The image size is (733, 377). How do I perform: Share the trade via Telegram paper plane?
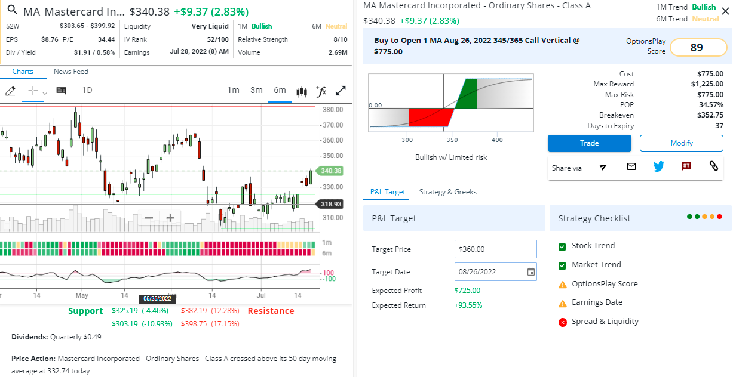click(603, 167)
